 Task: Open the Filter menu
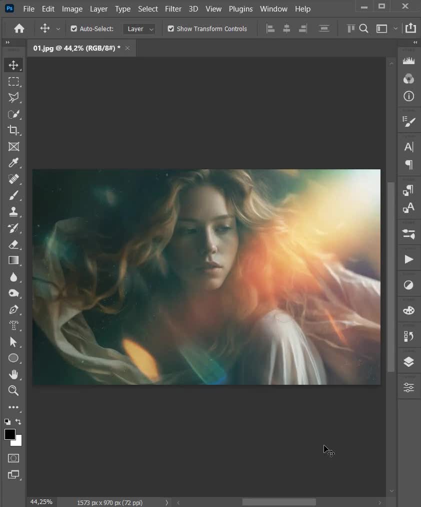[173, 9]
